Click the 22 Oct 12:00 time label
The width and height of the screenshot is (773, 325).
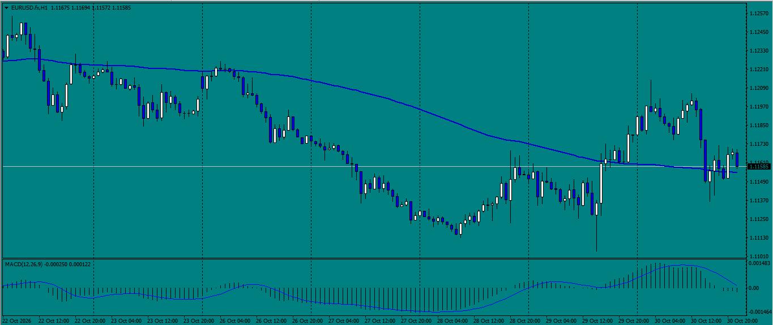point(54,320)
